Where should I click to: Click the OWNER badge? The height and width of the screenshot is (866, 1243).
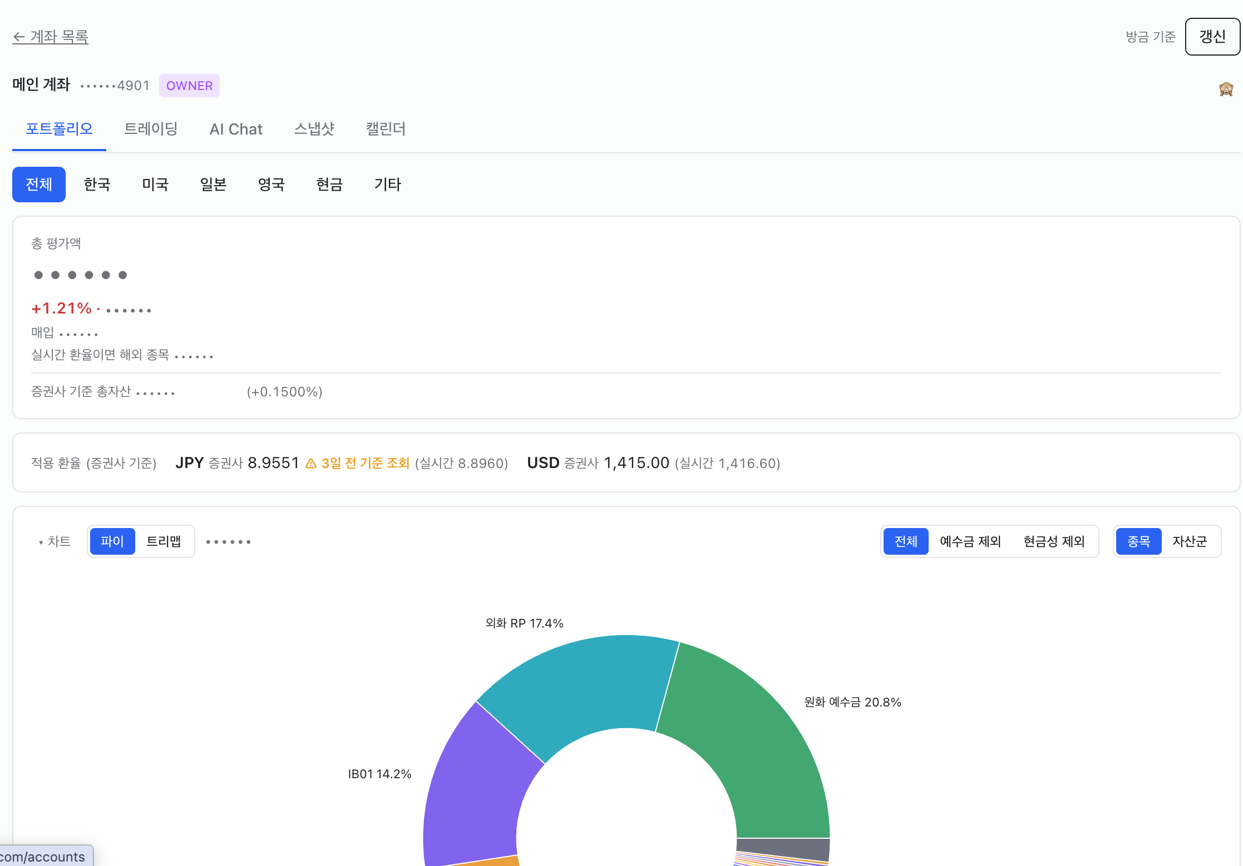189,86
